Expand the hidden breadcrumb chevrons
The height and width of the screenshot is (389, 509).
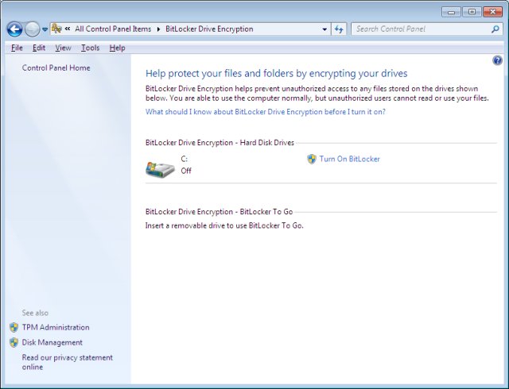[x=67, y=29]
